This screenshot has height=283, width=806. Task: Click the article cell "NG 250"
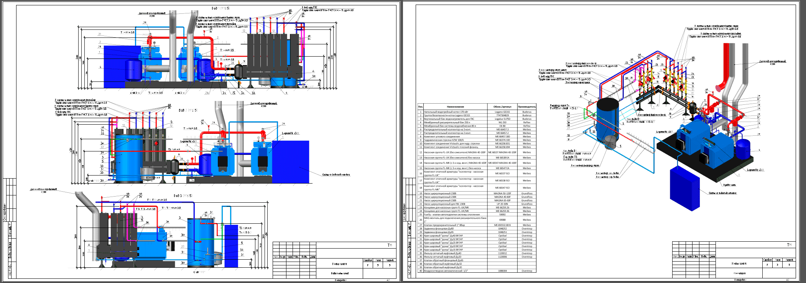502,122
